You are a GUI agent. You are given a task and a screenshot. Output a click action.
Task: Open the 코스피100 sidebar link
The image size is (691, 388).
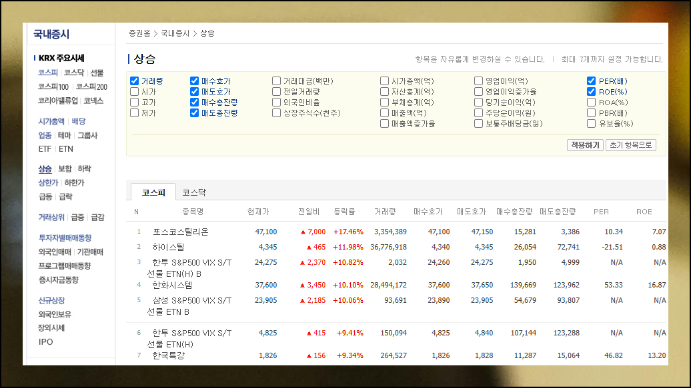tap(53, 87)
